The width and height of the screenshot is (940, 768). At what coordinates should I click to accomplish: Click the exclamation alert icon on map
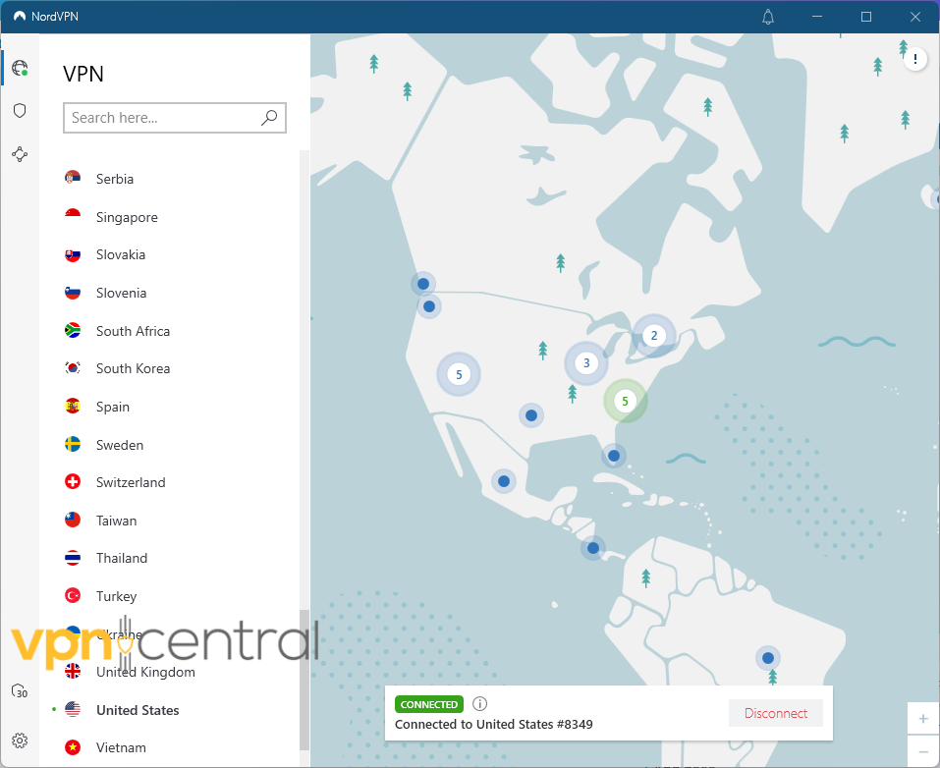point(915,60)
